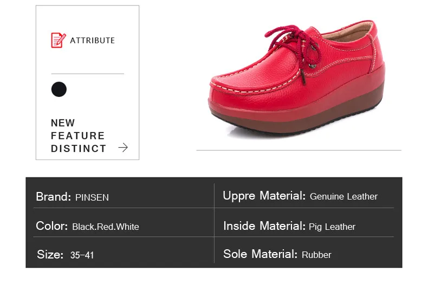Click the ATTRIBUTE heading text
Screen dimensions: 428x285
(92, 41)
